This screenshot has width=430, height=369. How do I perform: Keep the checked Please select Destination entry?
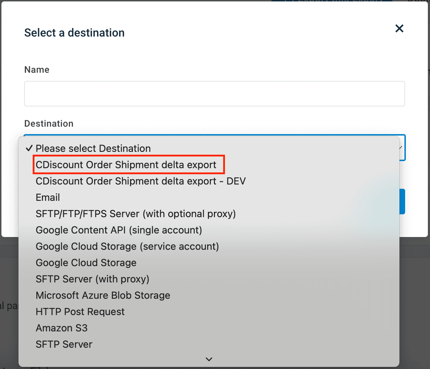[x=93, y=149]
